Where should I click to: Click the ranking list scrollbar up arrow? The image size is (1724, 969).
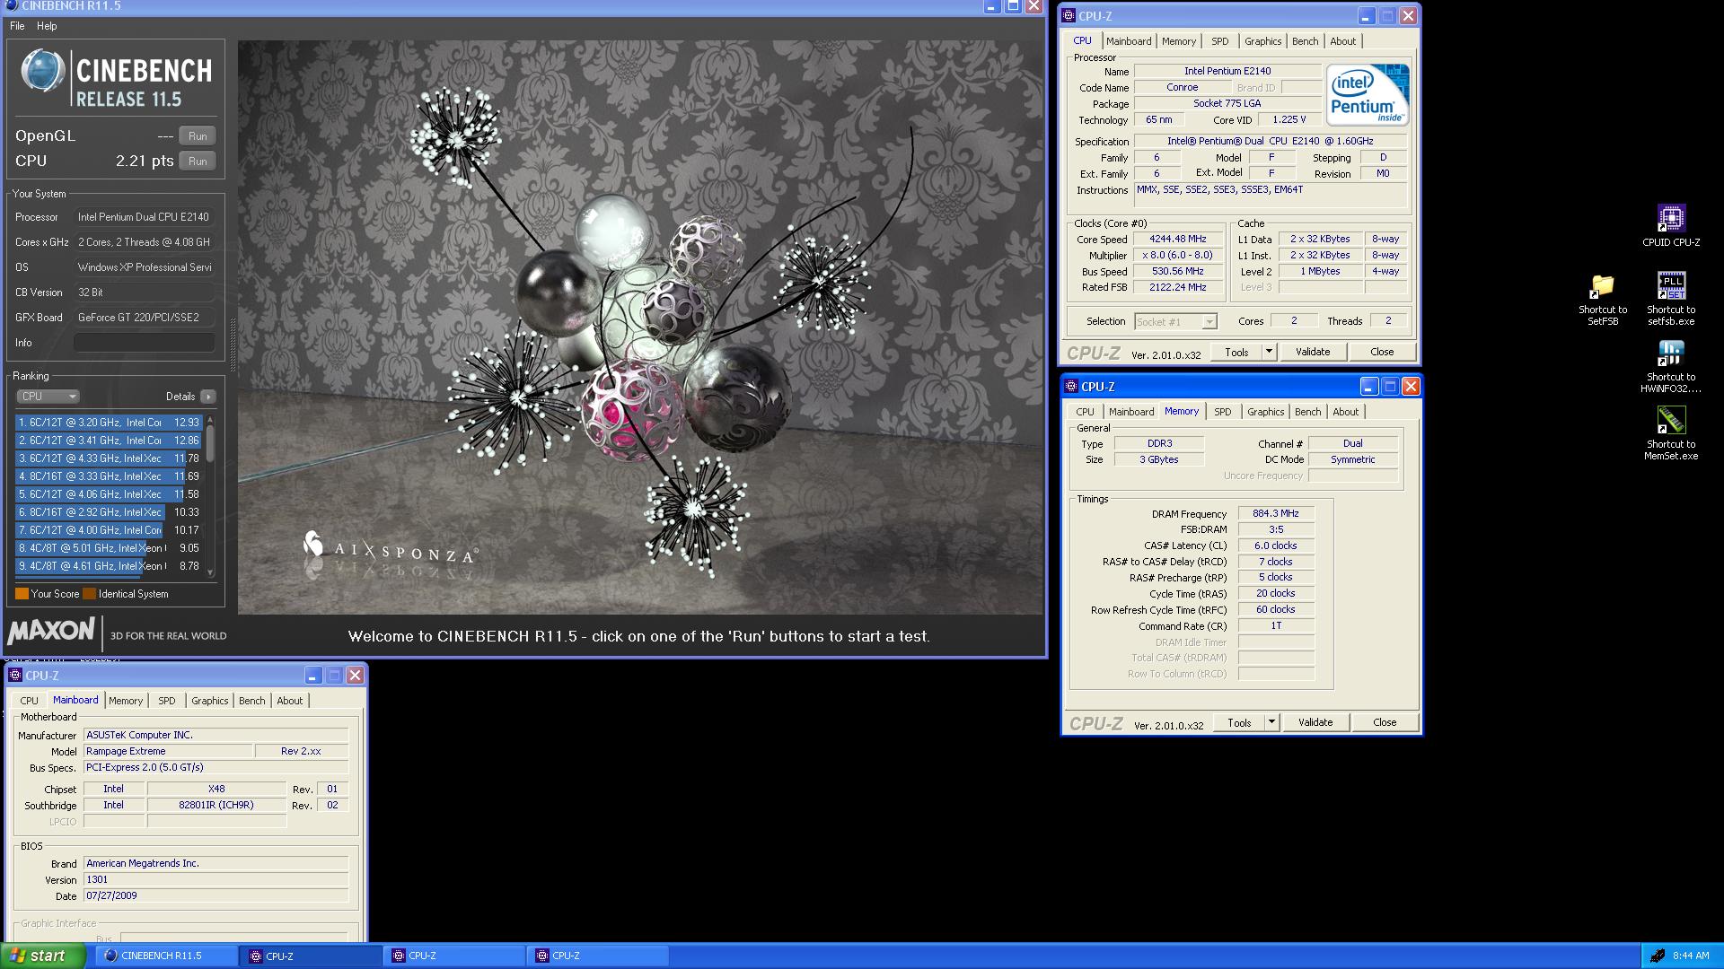coord(210,419)
